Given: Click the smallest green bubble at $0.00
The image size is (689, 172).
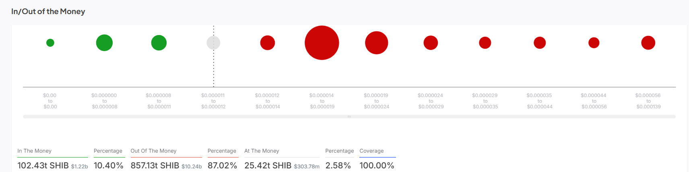Looking at the screenshot, I should coord(50,43).
